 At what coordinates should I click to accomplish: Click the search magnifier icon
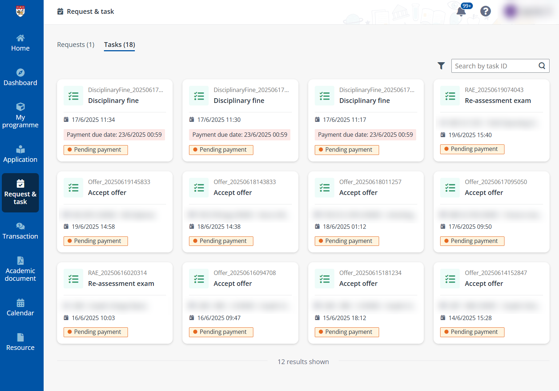pyautogui.click(x=542, y=66)
